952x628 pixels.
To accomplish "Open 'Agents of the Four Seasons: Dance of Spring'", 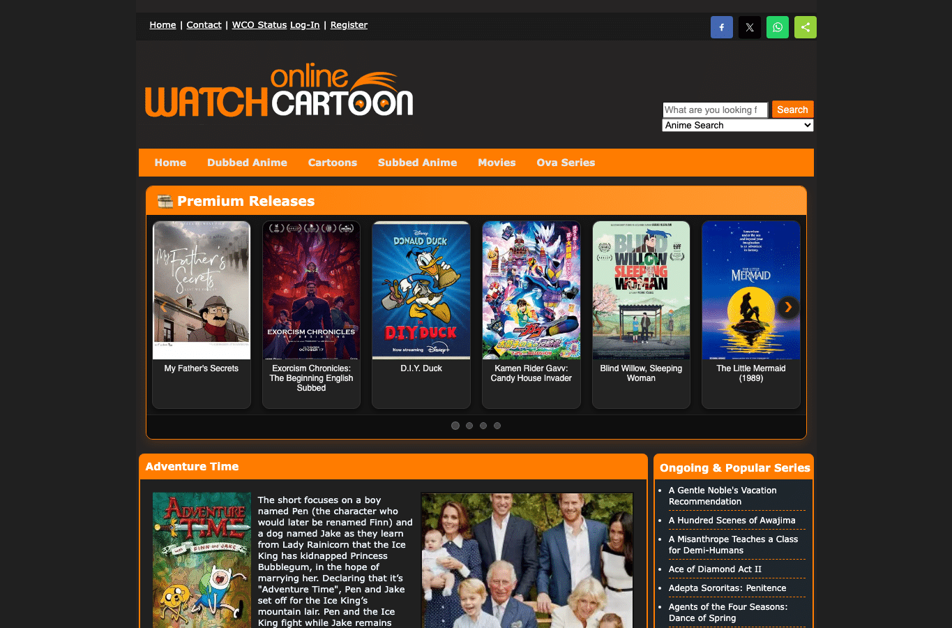I will pyautogui.click(x=728, y=613).
